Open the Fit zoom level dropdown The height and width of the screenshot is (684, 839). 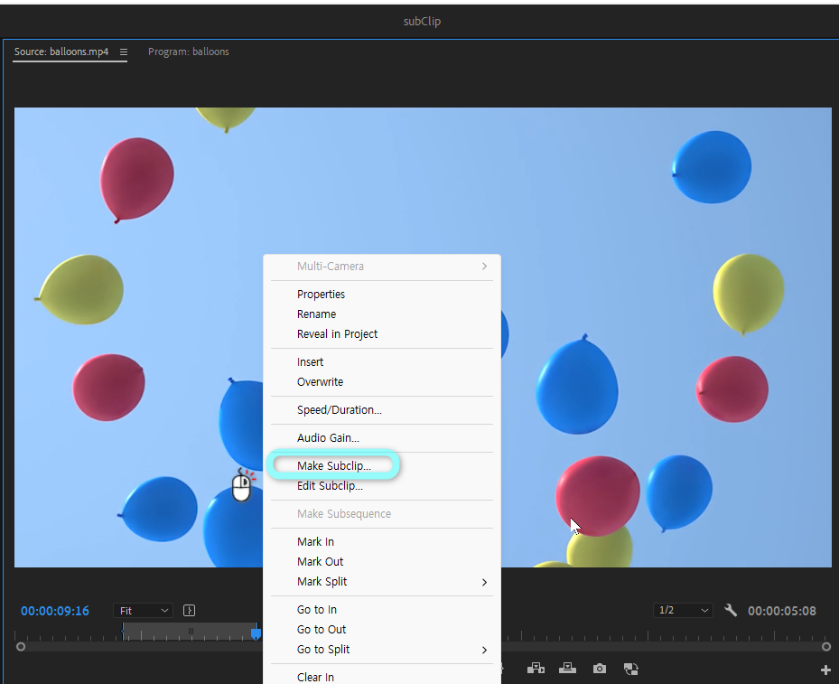coord(143,611)
